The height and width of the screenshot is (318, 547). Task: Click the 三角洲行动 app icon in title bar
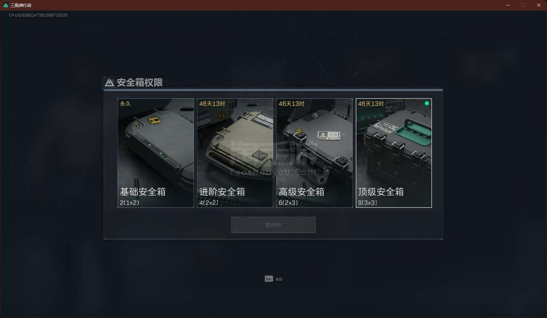(x=5, y=5)
